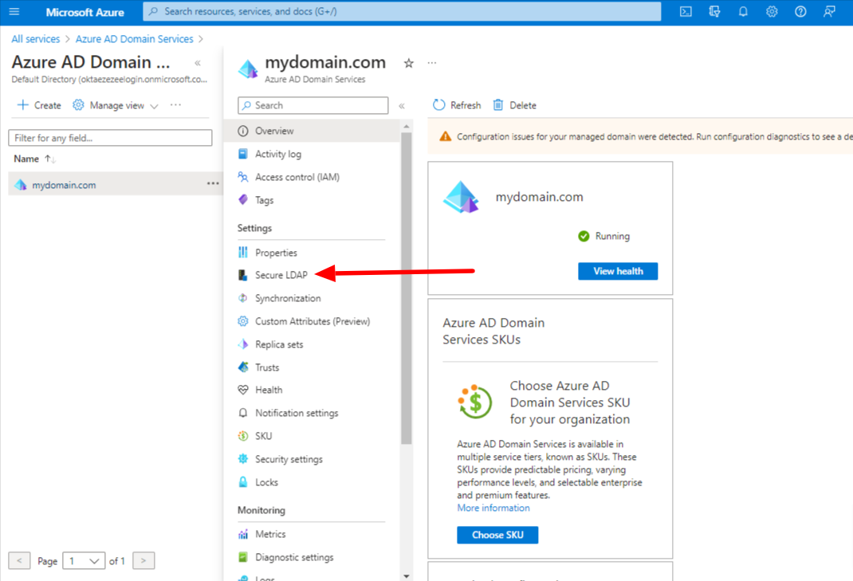The image size is (853, 581).
Task: Collapse the resource menu sidebar
Action: point(402,106)
